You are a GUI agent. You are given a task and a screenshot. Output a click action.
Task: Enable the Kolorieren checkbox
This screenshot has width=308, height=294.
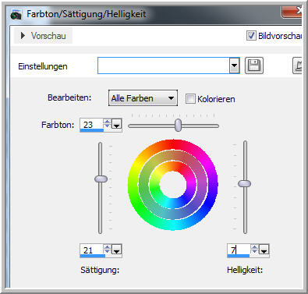(x=190, y=99)
